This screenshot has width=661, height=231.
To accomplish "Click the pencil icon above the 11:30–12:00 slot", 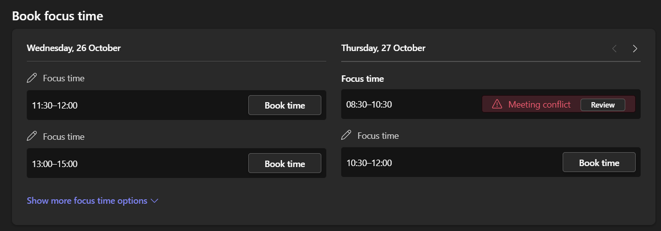I will click(x=32, y=78).
